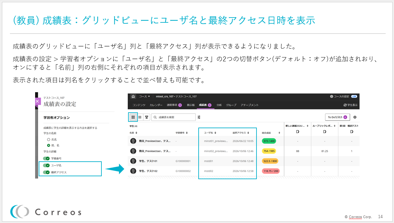Viewport: 394px width, 223px height.
Task: Open the コース dropdown in header
Action: point(145,96)
